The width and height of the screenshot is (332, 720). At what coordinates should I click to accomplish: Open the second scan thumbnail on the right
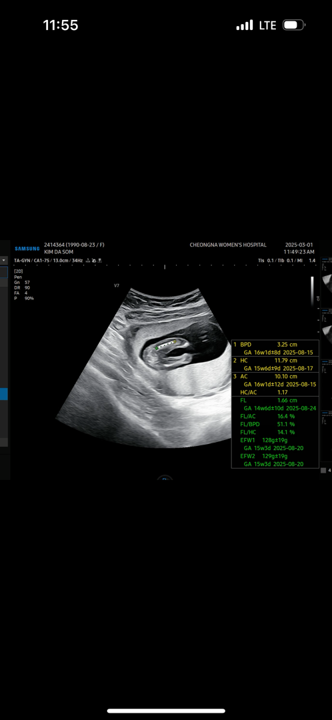(x=327, y=334)
